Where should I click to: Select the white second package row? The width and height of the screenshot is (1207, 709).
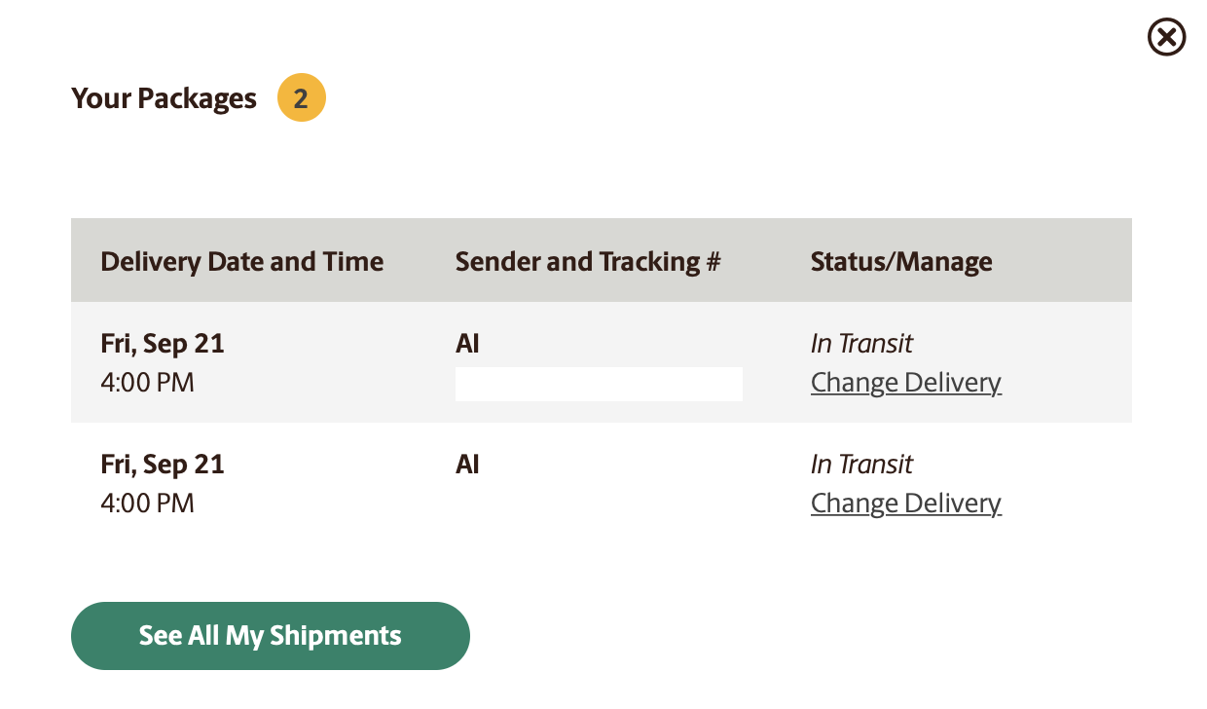coord(602,483)
